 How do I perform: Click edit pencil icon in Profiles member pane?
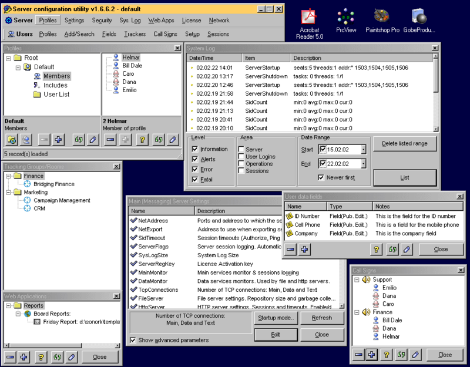pos(173,140)
